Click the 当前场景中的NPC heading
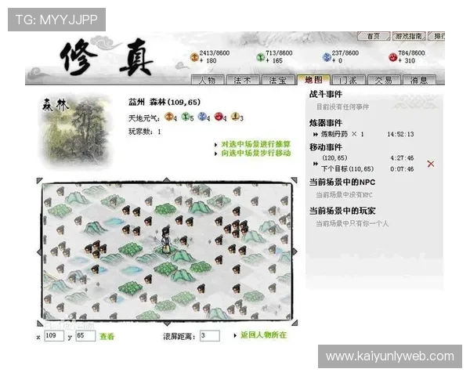Viewport: 470px width, 376px height. [x=342, y=183]
